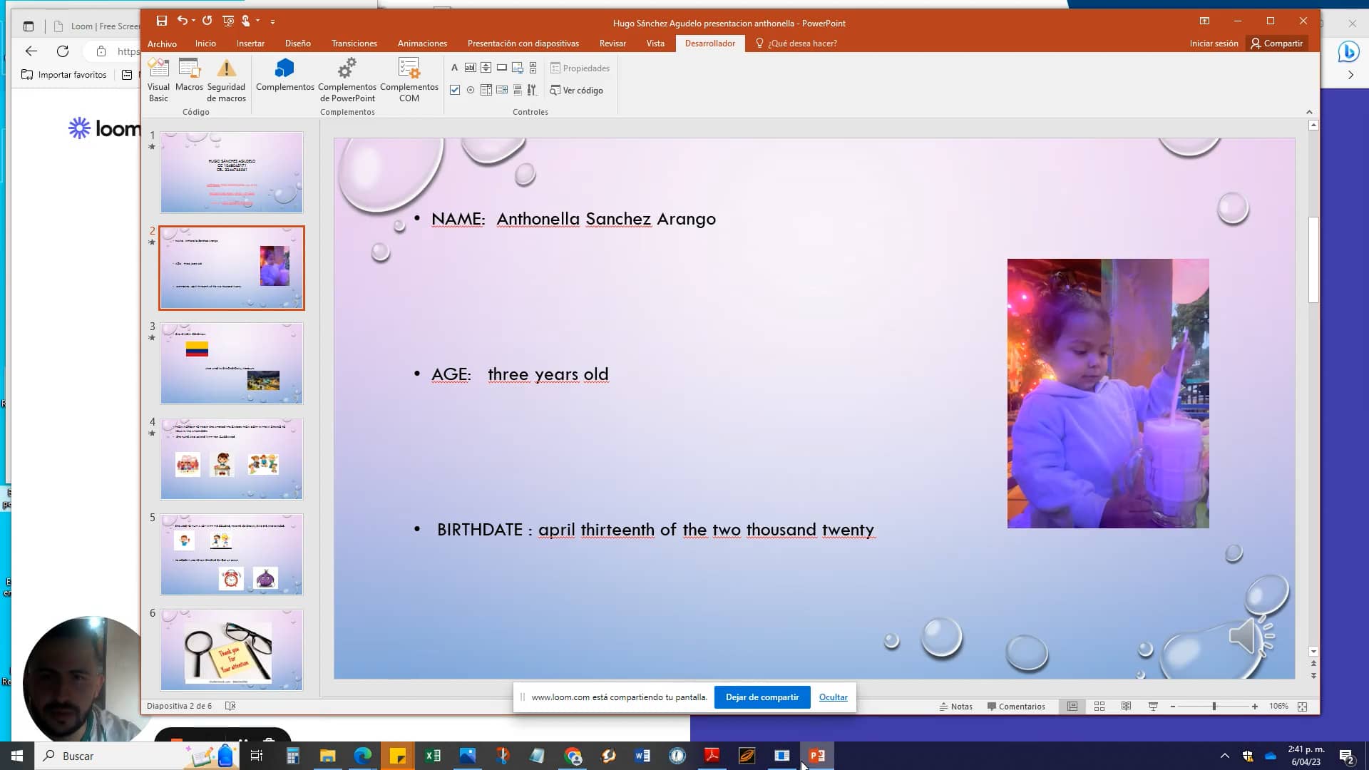Click Ver código in the Controles group
Image resolution: width=1369 pixels, height=770 pixels.
point(577,91)
